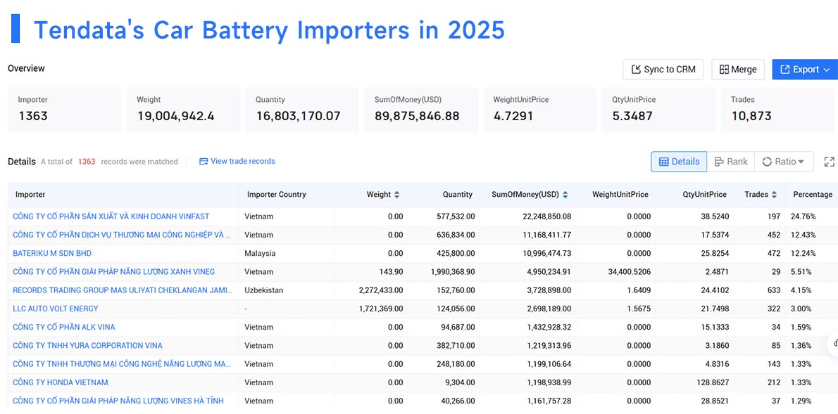The image size is (838, 414).
Task: Click the Merge button
Action: (x=737, y=70)
